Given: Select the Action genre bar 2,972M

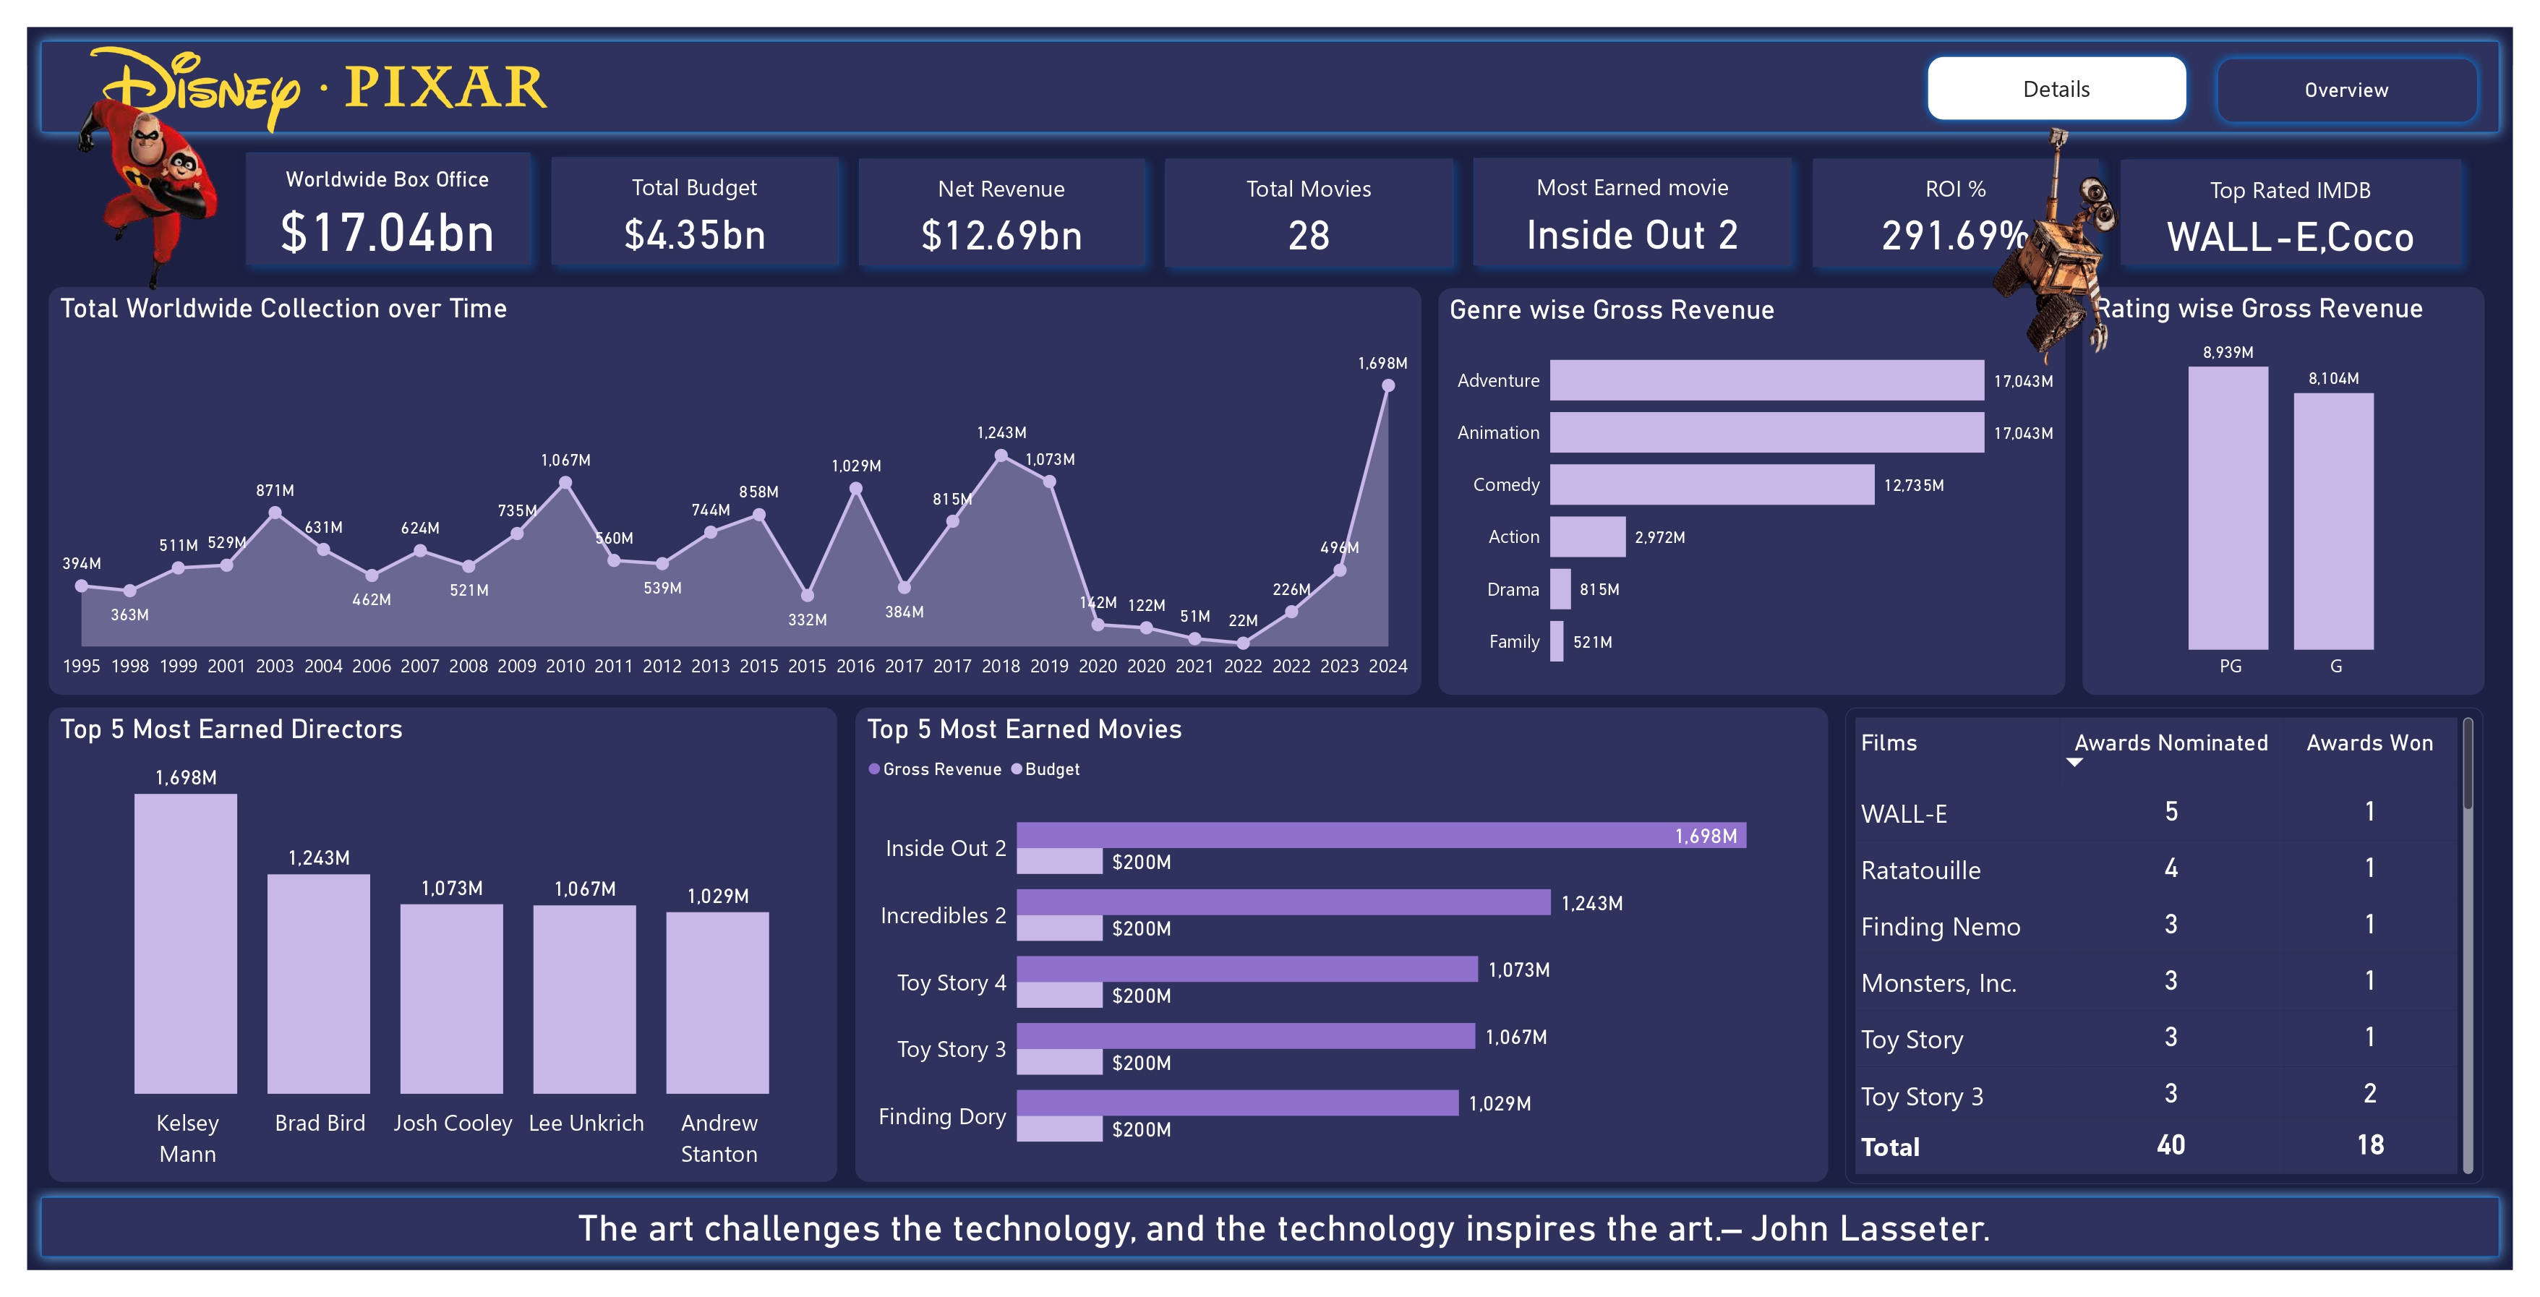Looking at the screenshot, I should [x=1588, y=536].
